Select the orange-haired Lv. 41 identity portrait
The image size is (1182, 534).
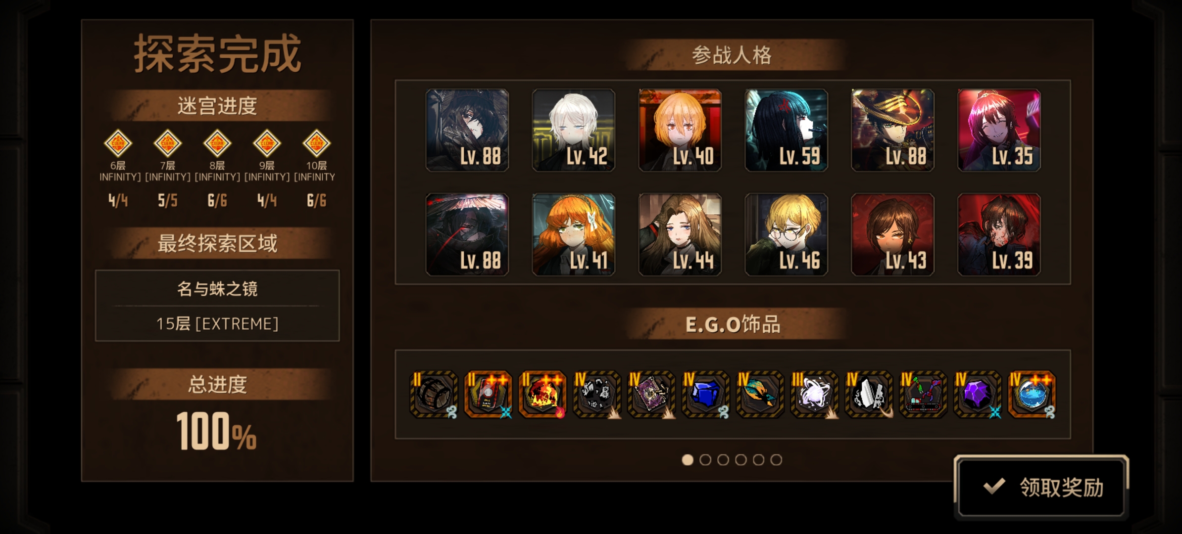[x=574, y=234]
